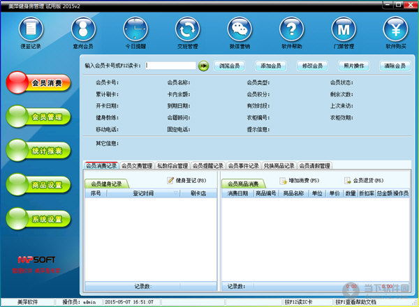Click the 增加消费 (F5) icon
Viewport: 419px width, 307px height.
pos(283,181)
